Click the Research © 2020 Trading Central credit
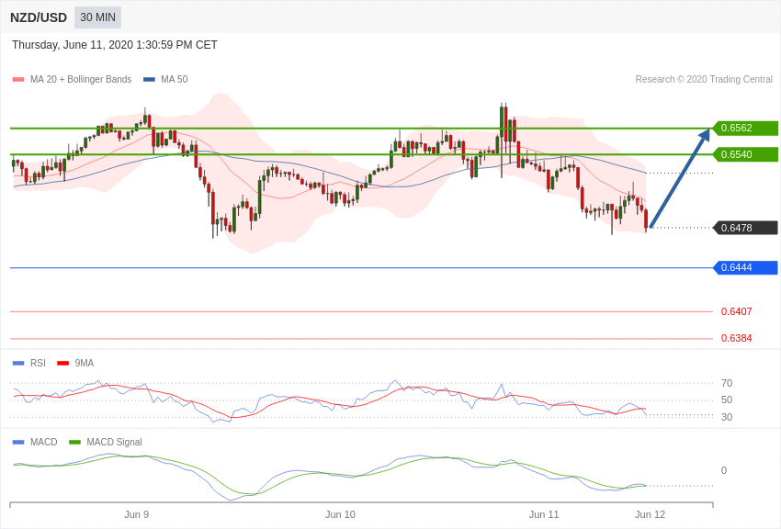 pos(704,79)
